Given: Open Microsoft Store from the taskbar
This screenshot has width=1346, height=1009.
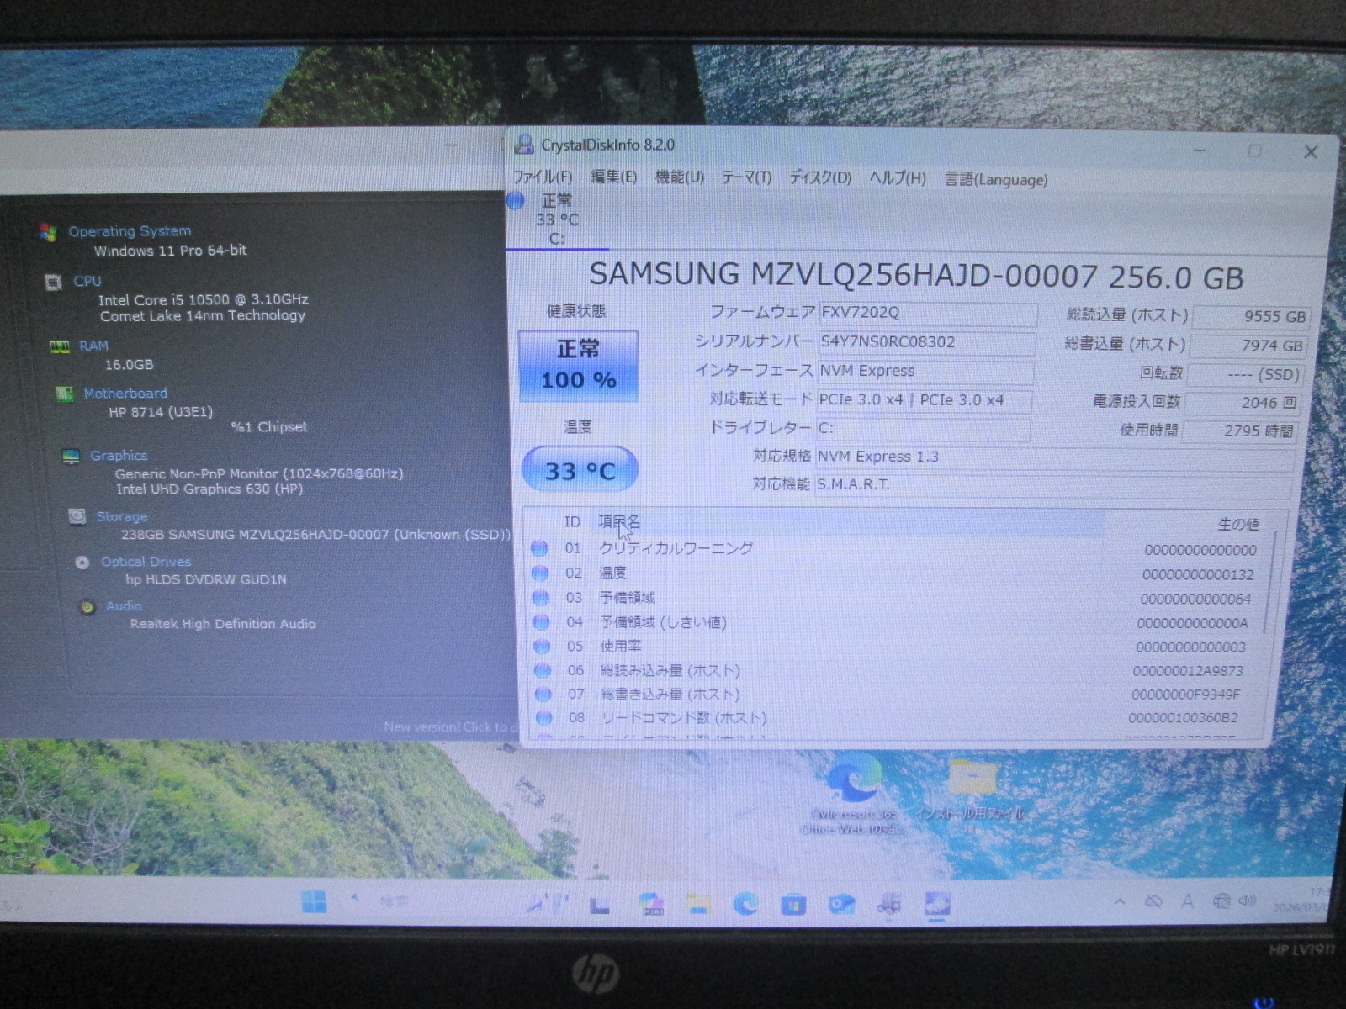Looking at the screenshot, I should 792,905.
